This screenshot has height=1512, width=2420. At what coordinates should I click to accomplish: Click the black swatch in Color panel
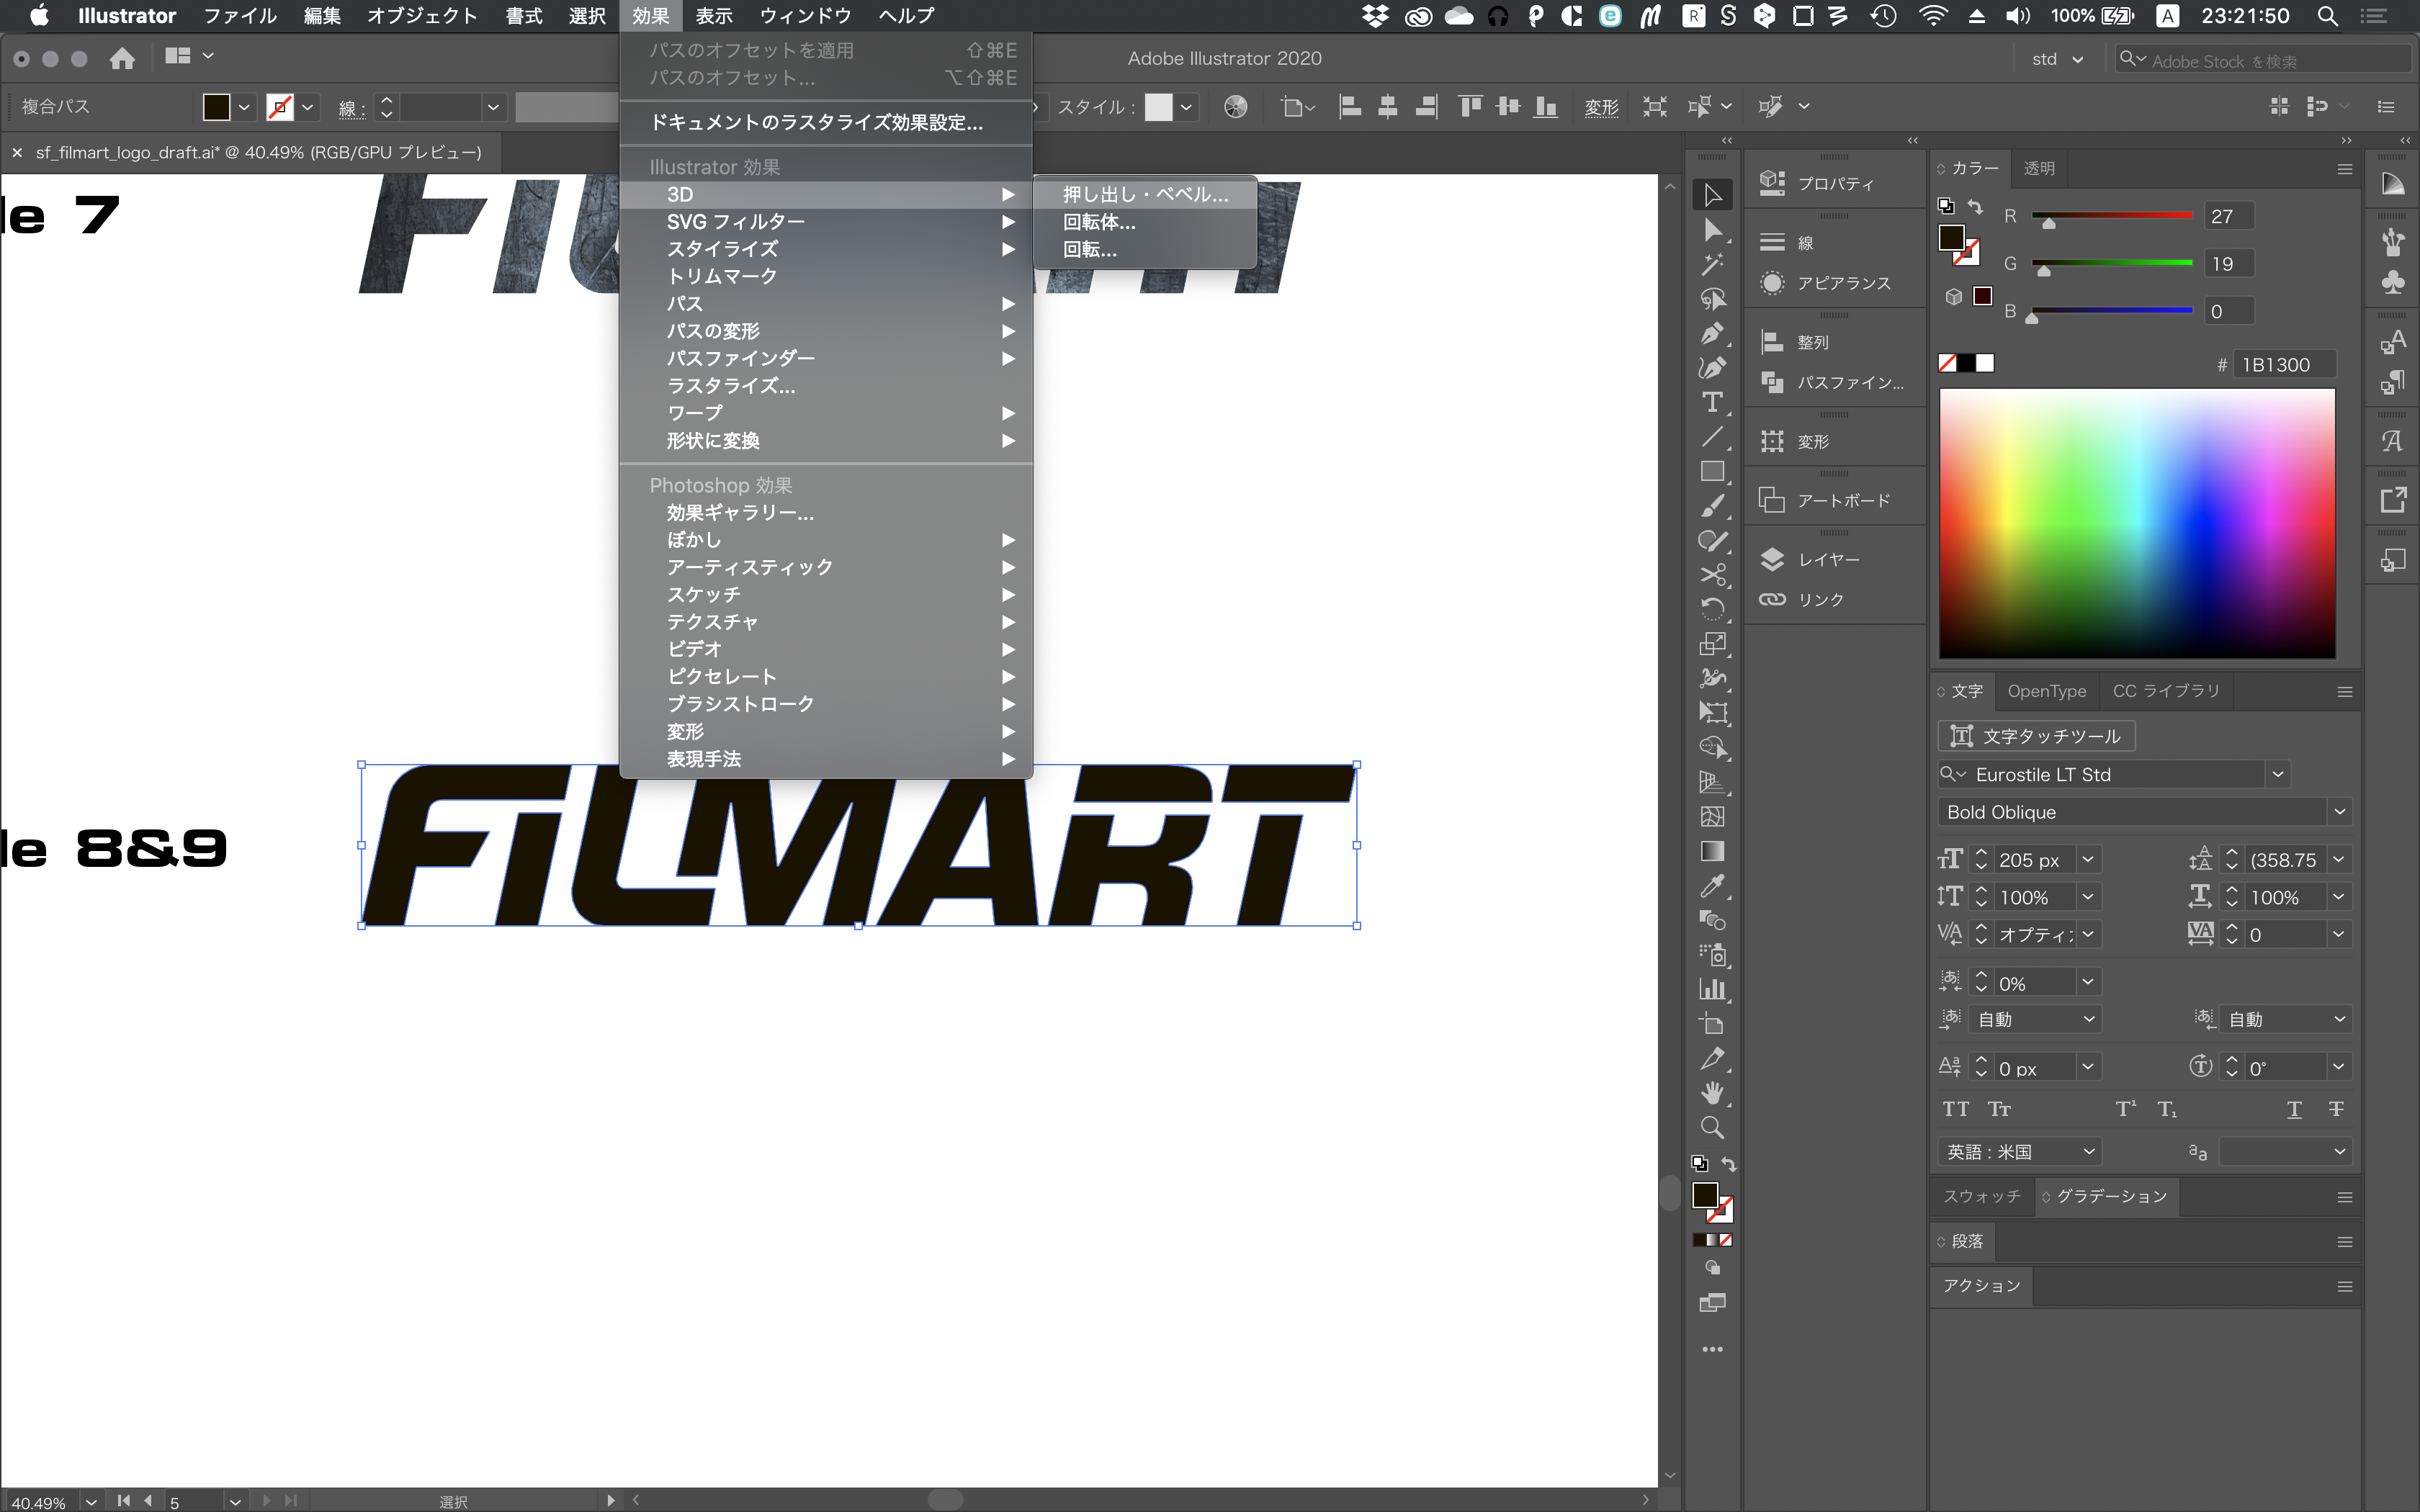1966,363
